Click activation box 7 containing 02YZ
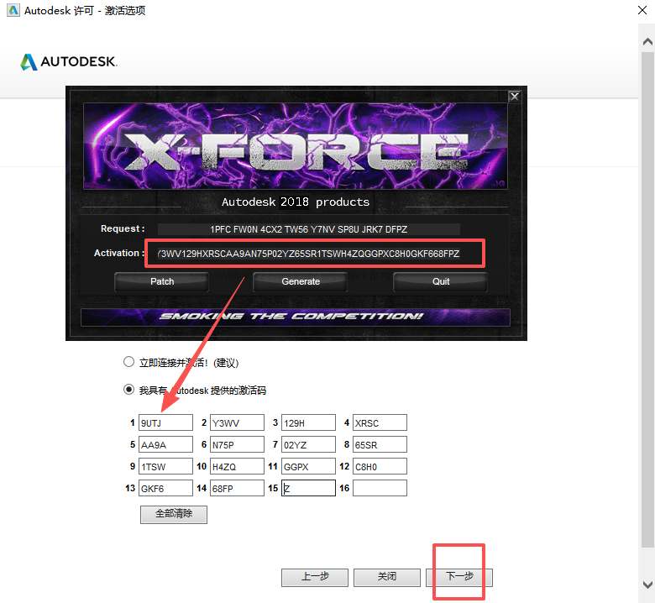This screenshot has width=655, height=603. coord(309,444)
